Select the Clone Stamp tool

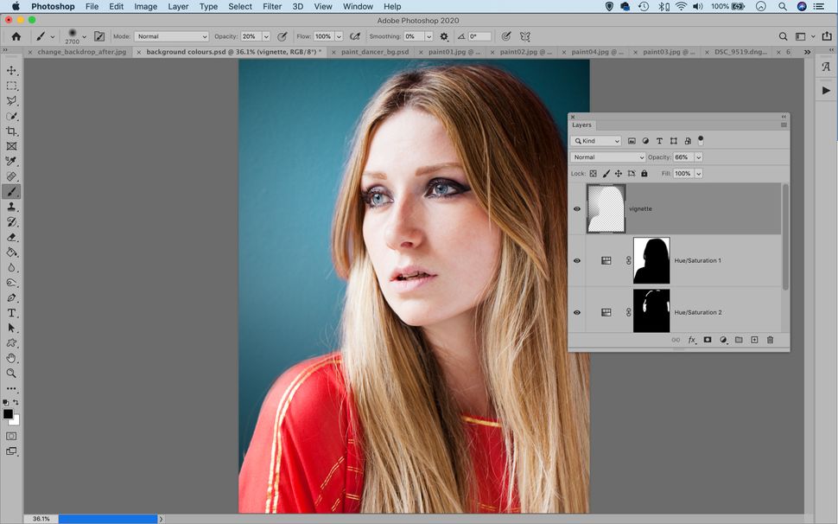click(11, 208)
